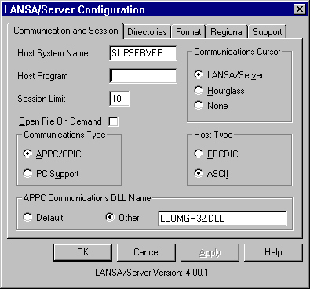Click the Session Limit field

pos(119,99)
